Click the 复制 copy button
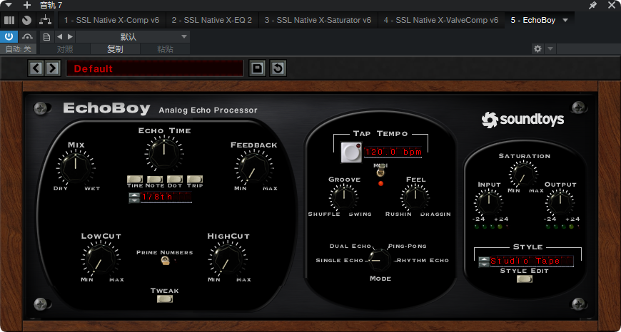 (115, 49)
